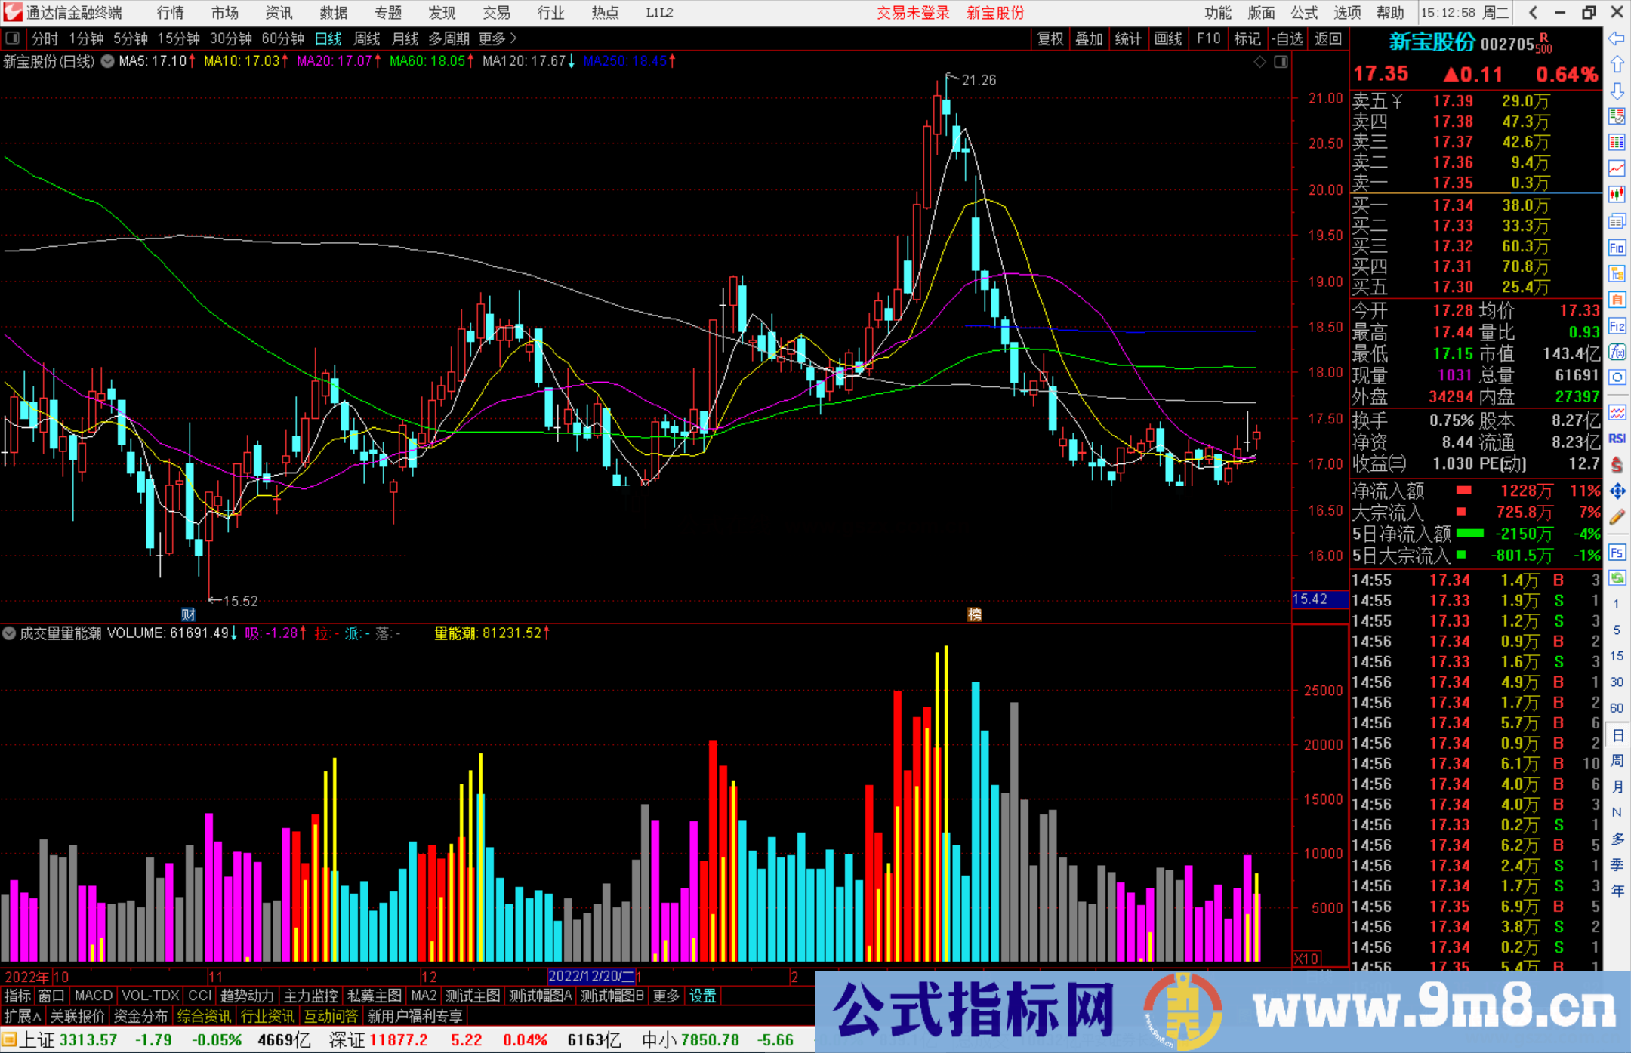Toggle the panel icon left of 分时

[x=12, y=38]
